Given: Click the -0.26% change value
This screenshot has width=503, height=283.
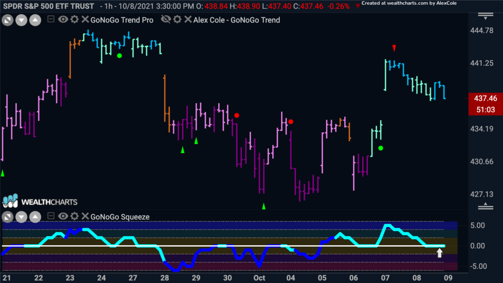Looking at the screenshot, I should [338, 6].
